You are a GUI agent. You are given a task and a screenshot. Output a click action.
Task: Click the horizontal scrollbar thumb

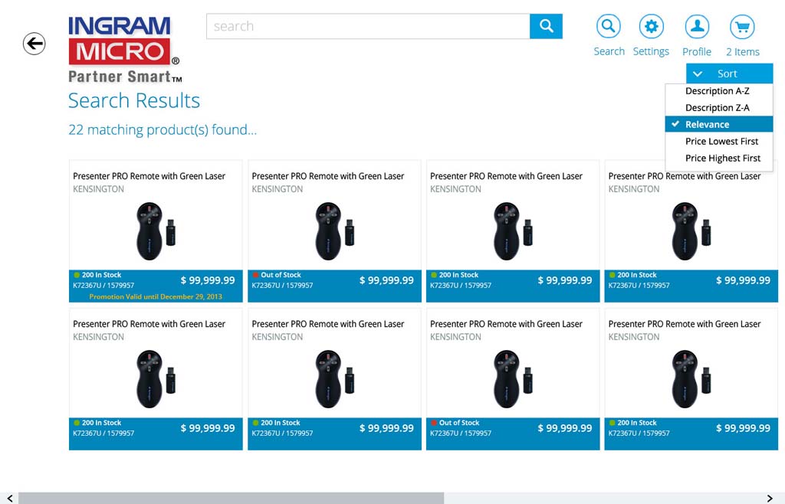click(x=230, y=499)
